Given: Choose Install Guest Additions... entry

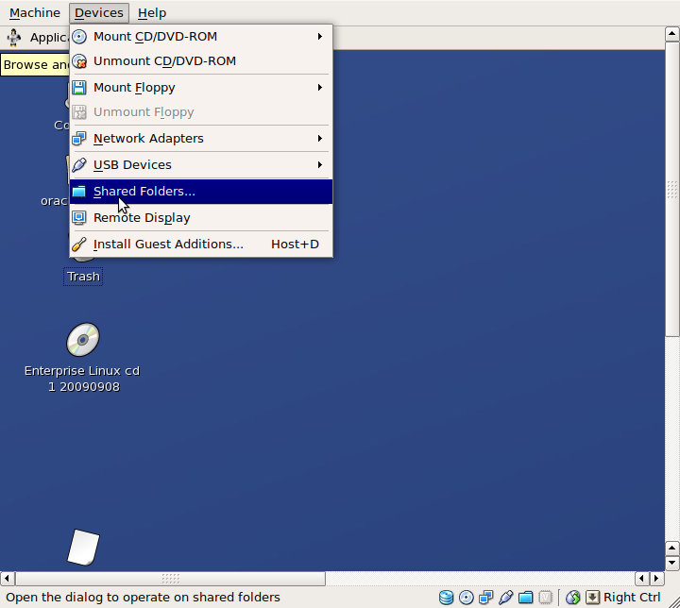Looking at the screenshot, I should point(201,245).
